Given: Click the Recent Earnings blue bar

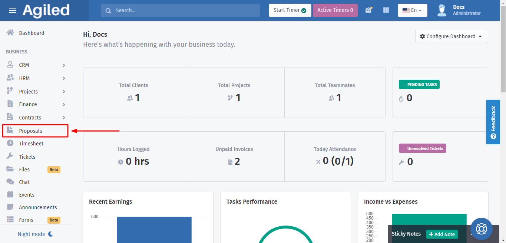Looking at the screenshot, I should click(154, 230).
